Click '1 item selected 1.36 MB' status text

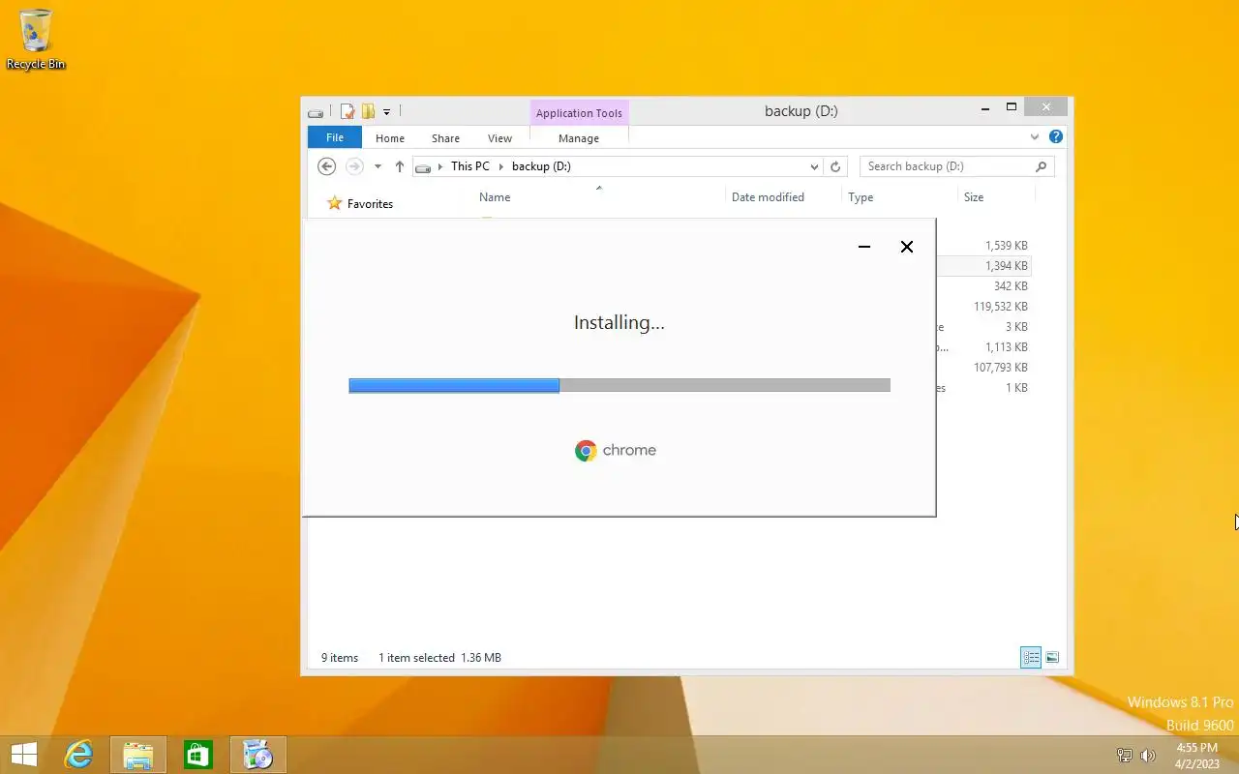(x=439, y=658)
